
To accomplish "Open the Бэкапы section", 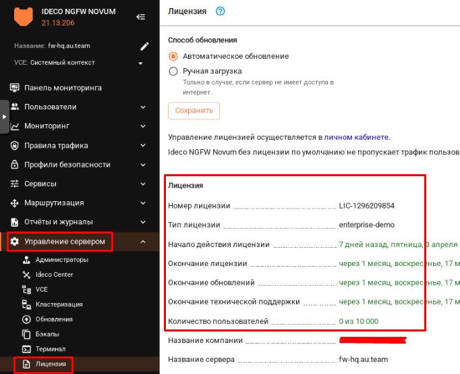I will (47, 334).
